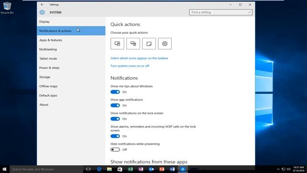Open About category
This screenshot has width=307, height=173.
[x=71, y=105]
